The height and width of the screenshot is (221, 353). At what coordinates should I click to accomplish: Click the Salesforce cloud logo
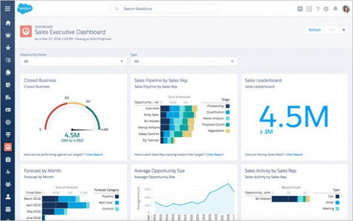click(25, 9)
